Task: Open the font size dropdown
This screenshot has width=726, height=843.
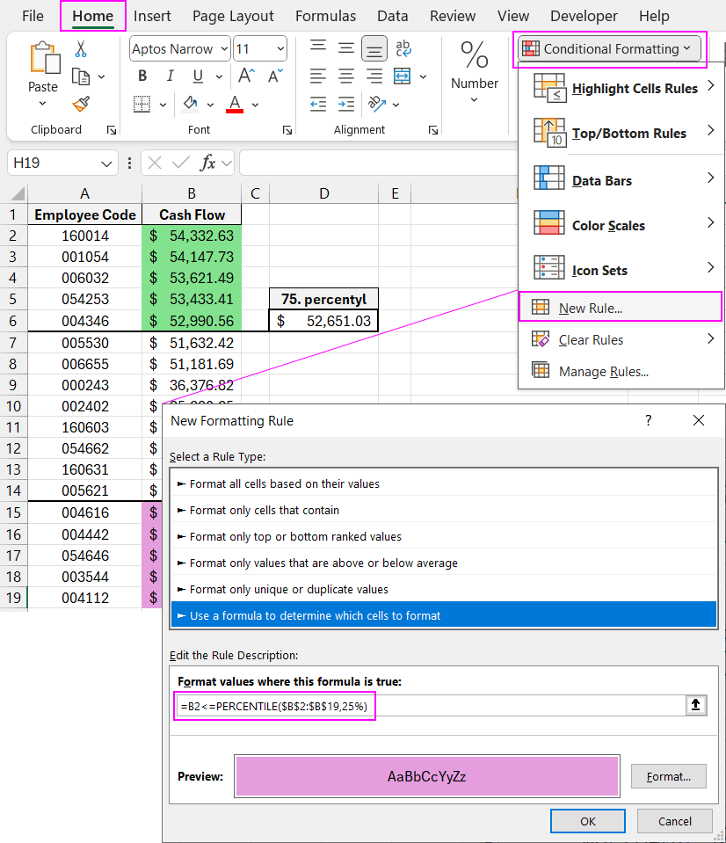Action: (x=280, y=49)
